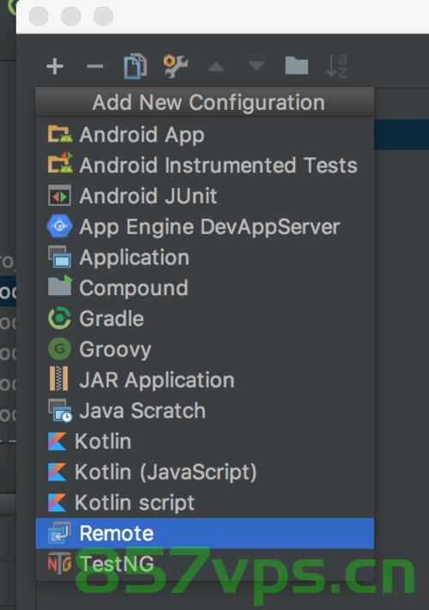Click the minus Remove Configuration icon
Viewport: 429px width, 610px height.
coord(95,66)
